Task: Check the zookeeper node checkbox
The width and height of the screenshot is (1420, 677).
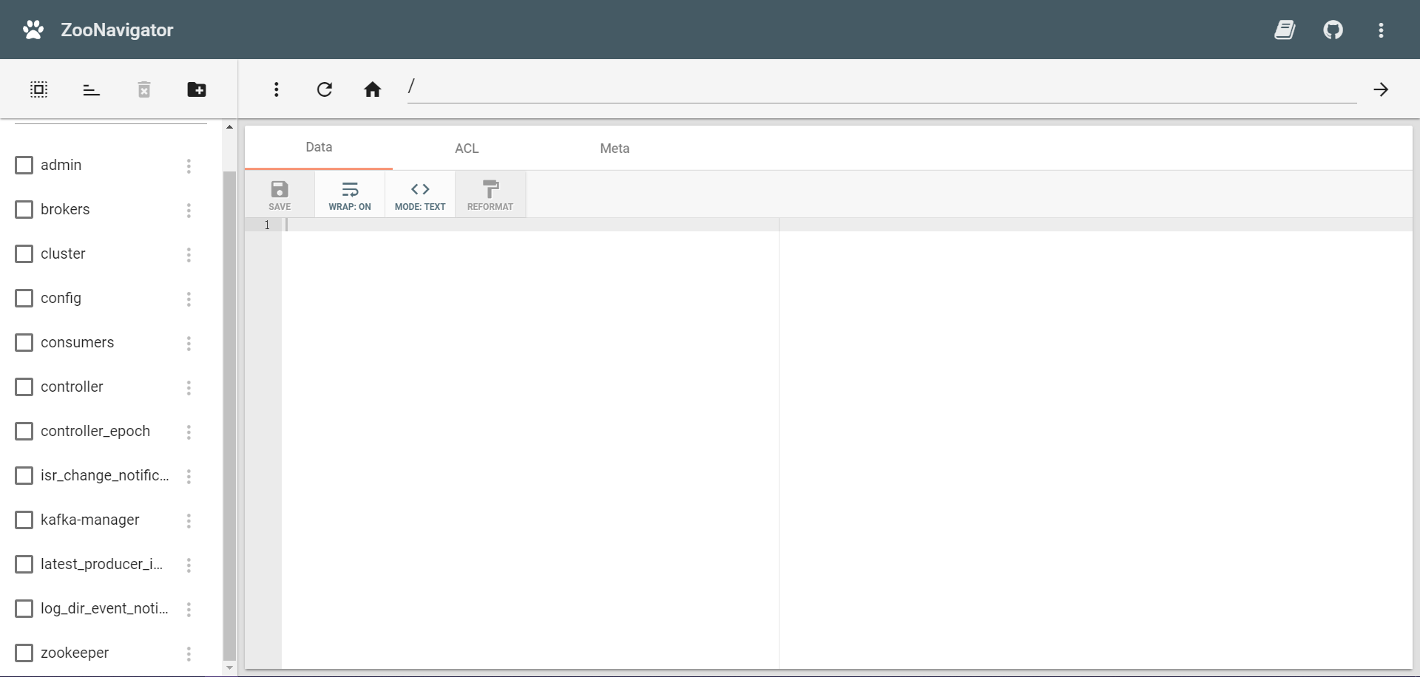Action: tap(24, 653)
